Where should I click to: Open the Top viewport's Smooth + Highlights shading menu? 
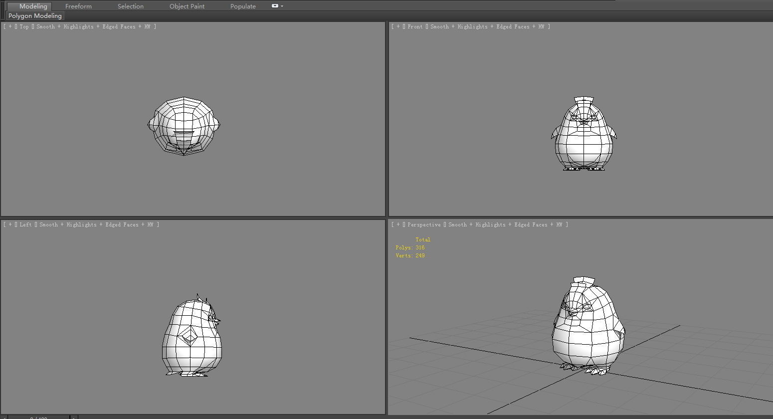point(94,26)
